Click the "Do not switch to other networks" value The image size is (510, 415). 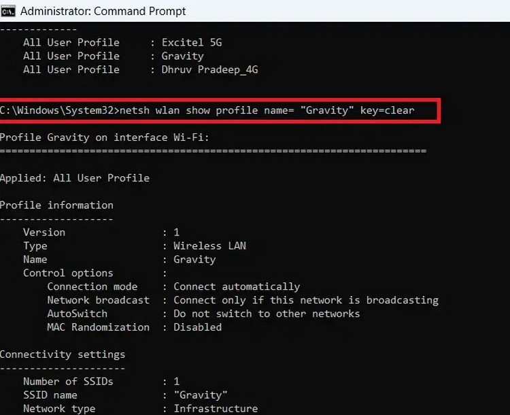[x=266, y=314]
